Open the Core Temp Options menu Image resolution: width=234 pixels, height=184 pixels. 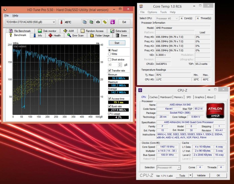152,12
